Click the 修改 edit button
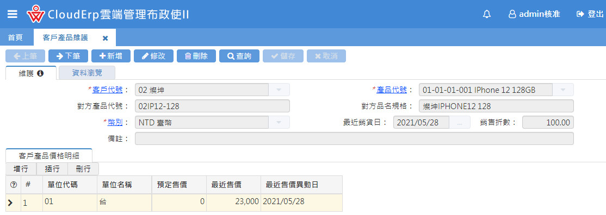Image resolution: width=606 pixels, height=215 pixels. [x=154, y=56]
